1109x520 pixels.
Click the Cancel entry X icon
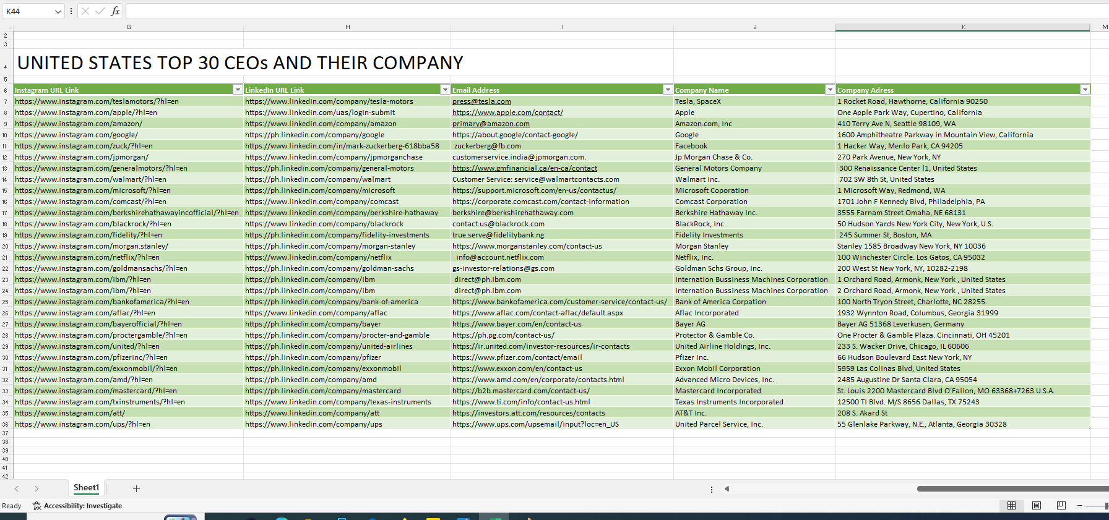tap(85, 11)
